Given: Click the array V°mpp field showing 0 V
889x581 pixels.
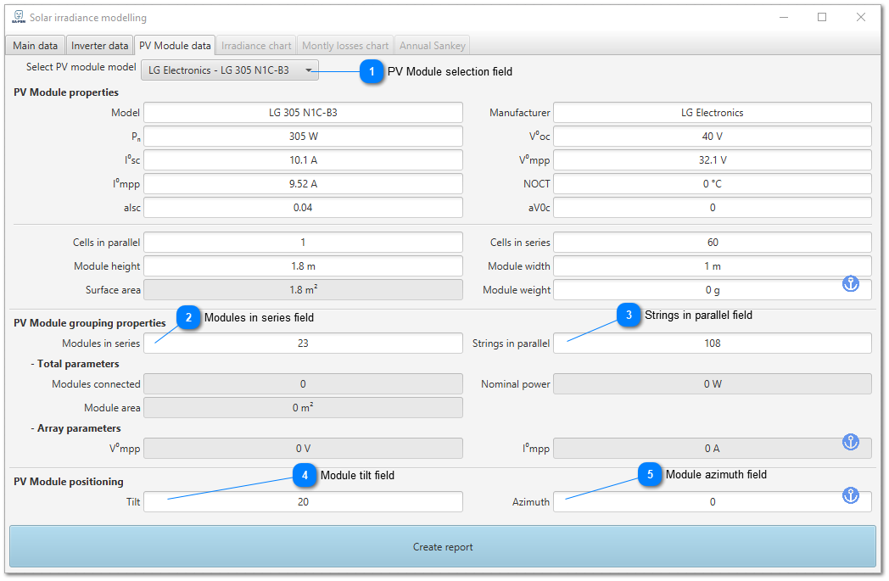Looking at the screenshot, I should (x=304, y=449).
